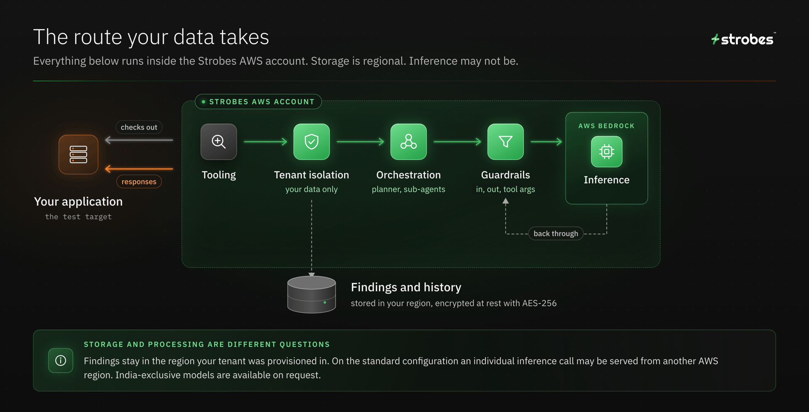
Task: Click the Orchestration nodes icon
Action: (x=408, y=142)
